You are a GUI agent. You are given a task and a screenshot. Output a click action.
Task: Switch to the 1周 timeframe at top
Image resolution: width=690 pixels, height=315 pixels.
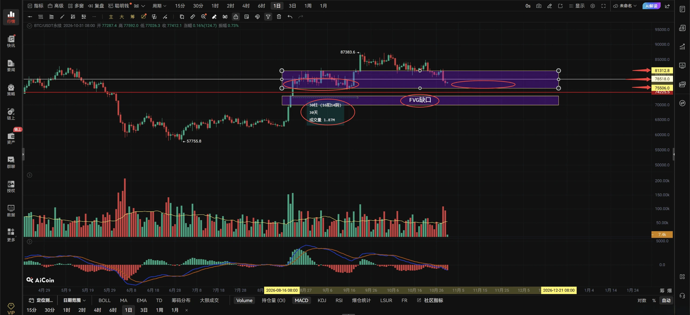pos(308,6)
